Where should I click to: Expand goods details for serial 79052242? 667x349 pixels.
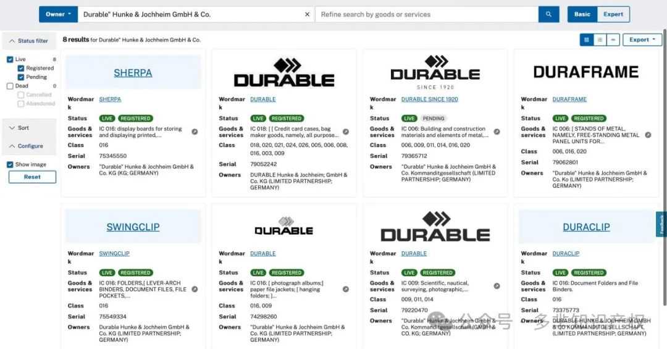pos(346,132)
